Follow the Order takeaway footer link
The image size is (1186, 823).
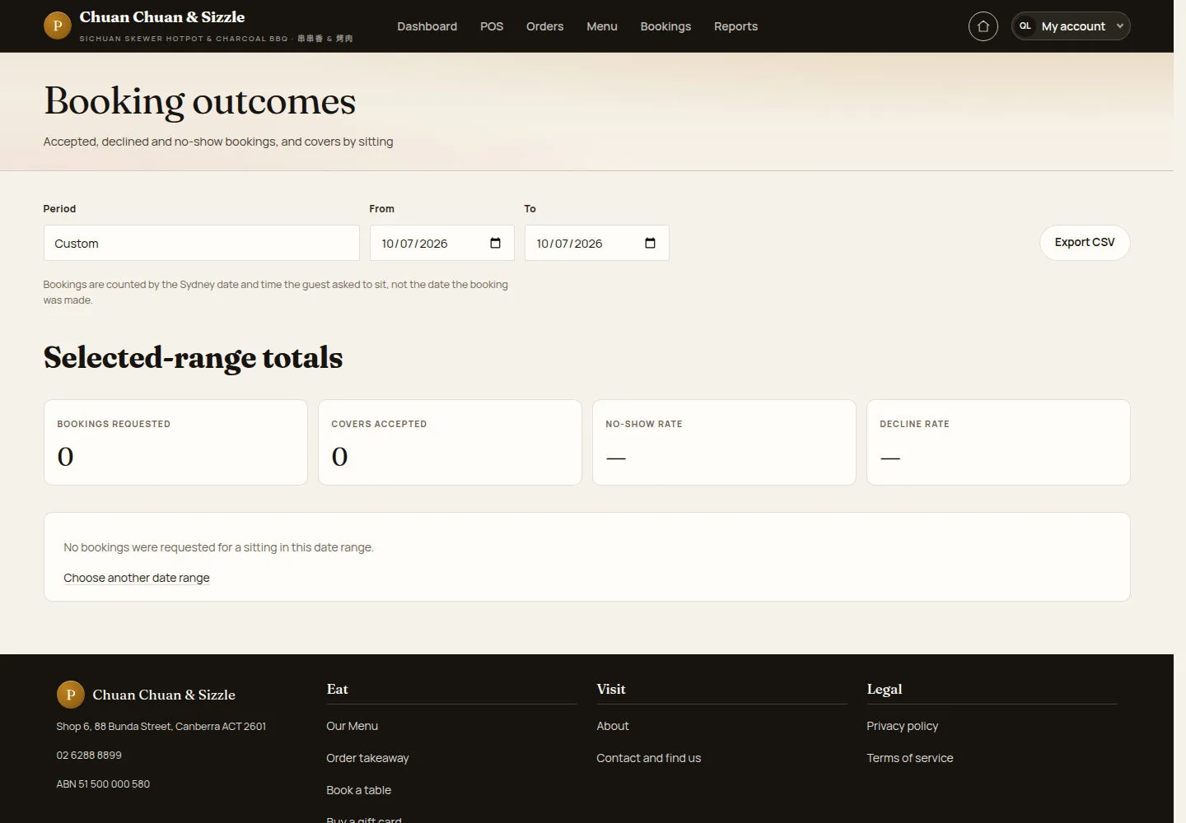(x=367, y=758)
